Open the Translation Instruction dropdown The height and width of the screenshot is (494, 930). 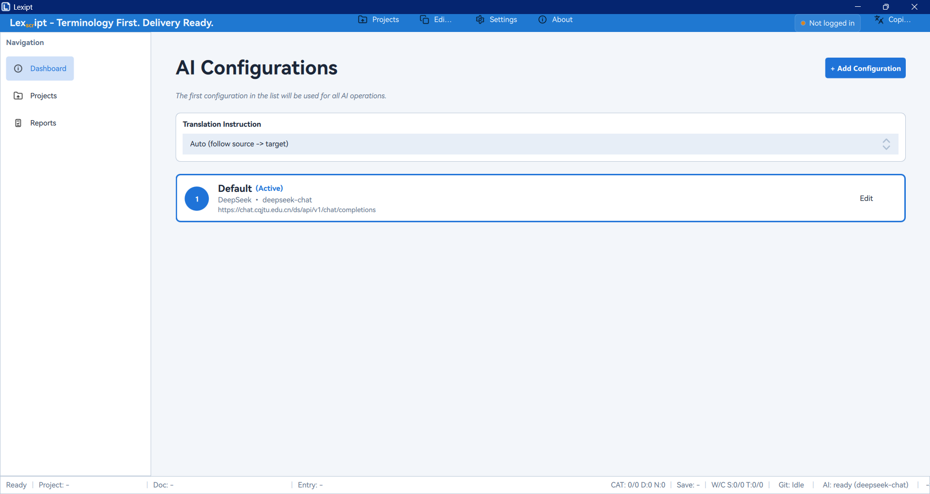(533, 144)
